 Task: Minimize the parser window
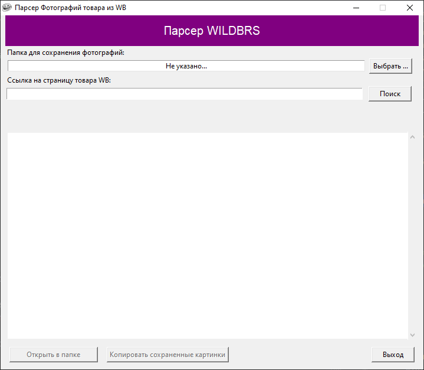click(356, 8)
